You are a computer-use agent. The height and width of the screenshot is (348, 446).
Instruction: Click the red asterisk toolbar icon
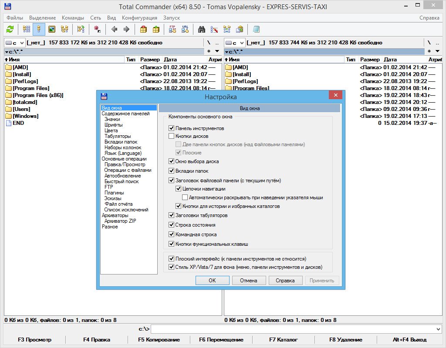97,29
